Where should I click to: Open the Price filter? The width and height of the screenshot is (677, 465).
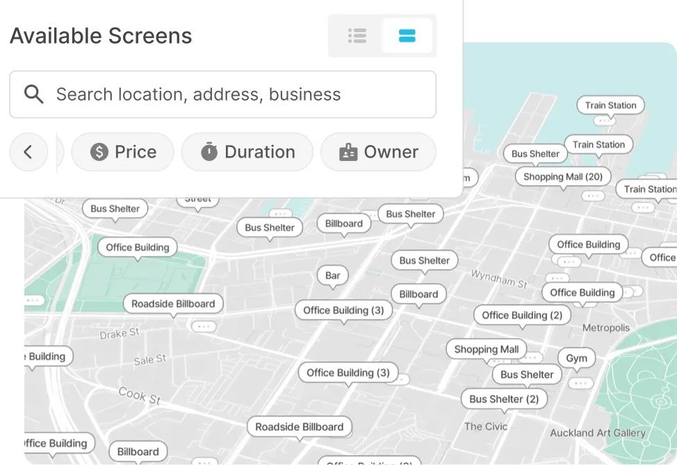click(x=122, y=151)
